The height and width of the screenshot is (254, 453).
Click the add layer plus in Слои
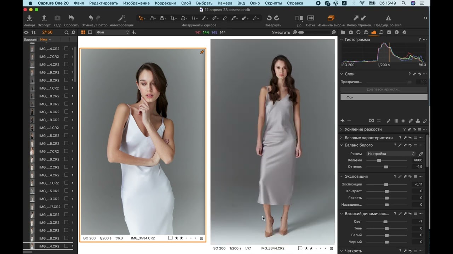coord(342,121)
